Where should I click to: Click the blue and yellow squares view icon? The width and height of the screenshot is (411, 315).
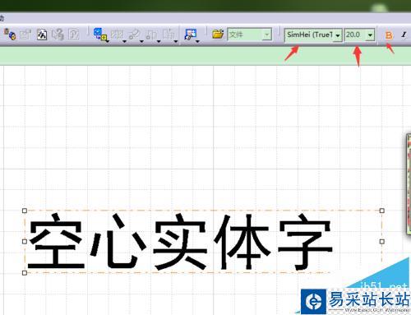point(100,34)
